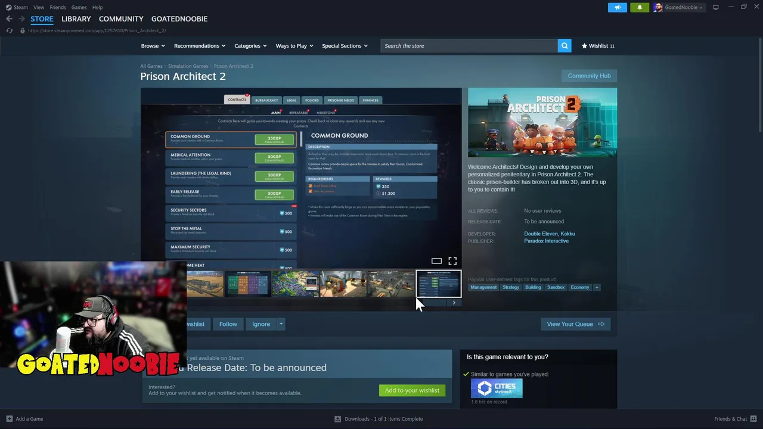Screen dimensions: 763x429
Task: Click the Add a Game plus icon
Action: pyautogui.click(x=9, y=419)
